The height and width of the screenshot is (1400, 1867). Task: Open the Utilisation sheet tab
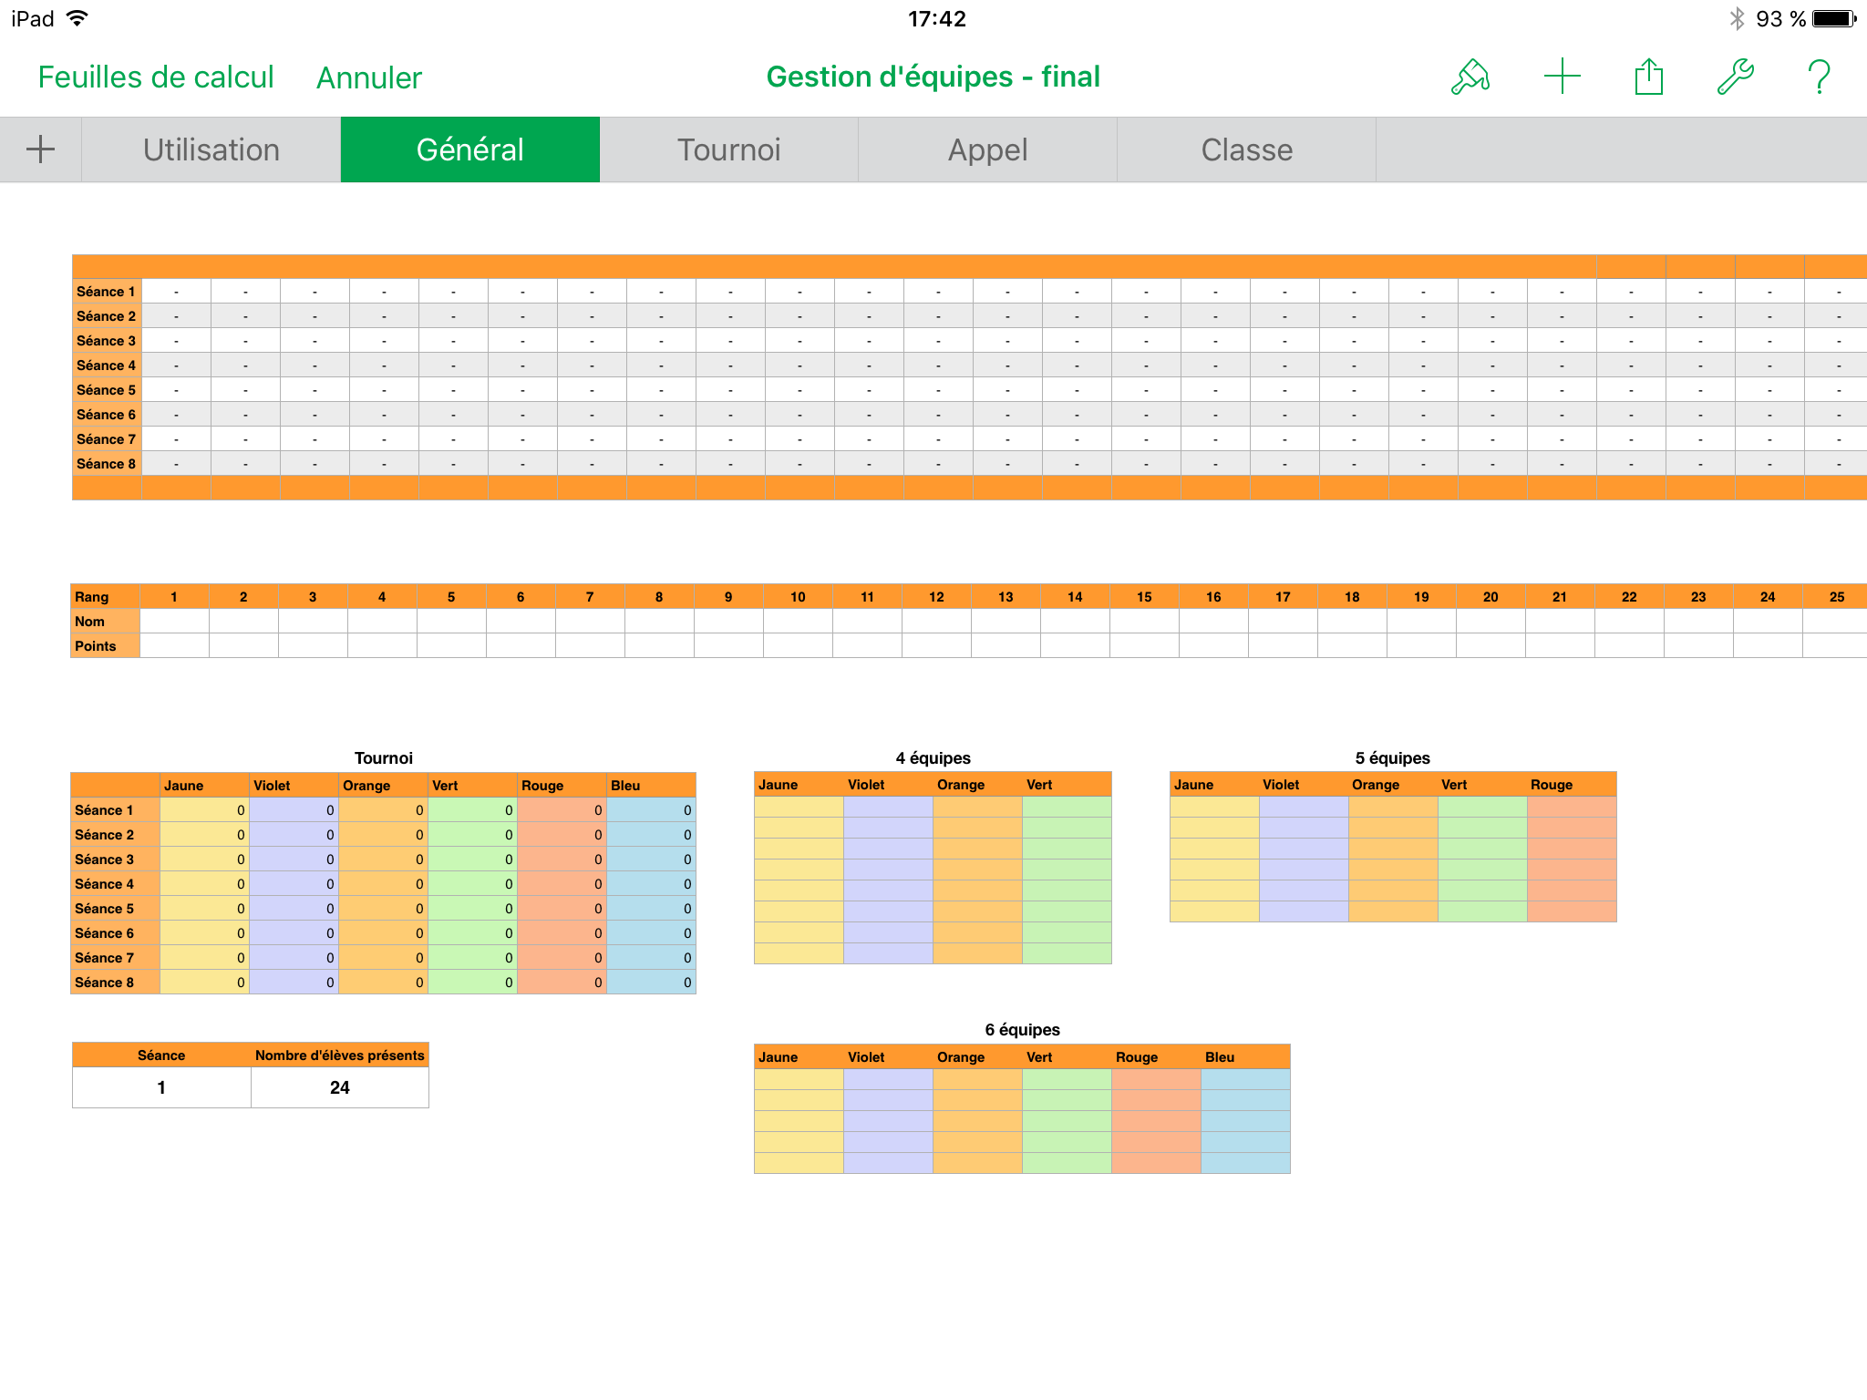(x=211, y=149)
